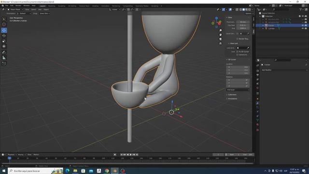The image size is (309, 174).
Task: Select the Move tool in left toolbar
Action: (4, 30)
